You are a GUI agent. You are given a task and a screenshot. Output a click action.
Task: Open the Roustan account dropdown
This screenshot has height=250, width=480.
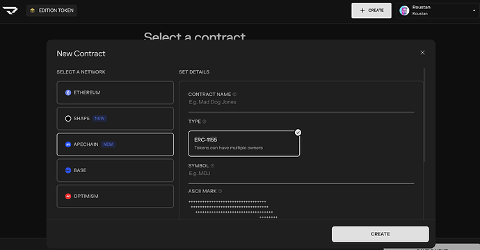[x=438, y=10]
